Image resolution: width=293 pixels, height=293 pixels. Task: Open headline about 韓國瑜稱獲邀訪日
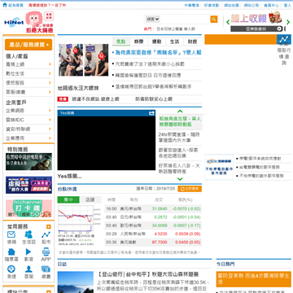148,75
